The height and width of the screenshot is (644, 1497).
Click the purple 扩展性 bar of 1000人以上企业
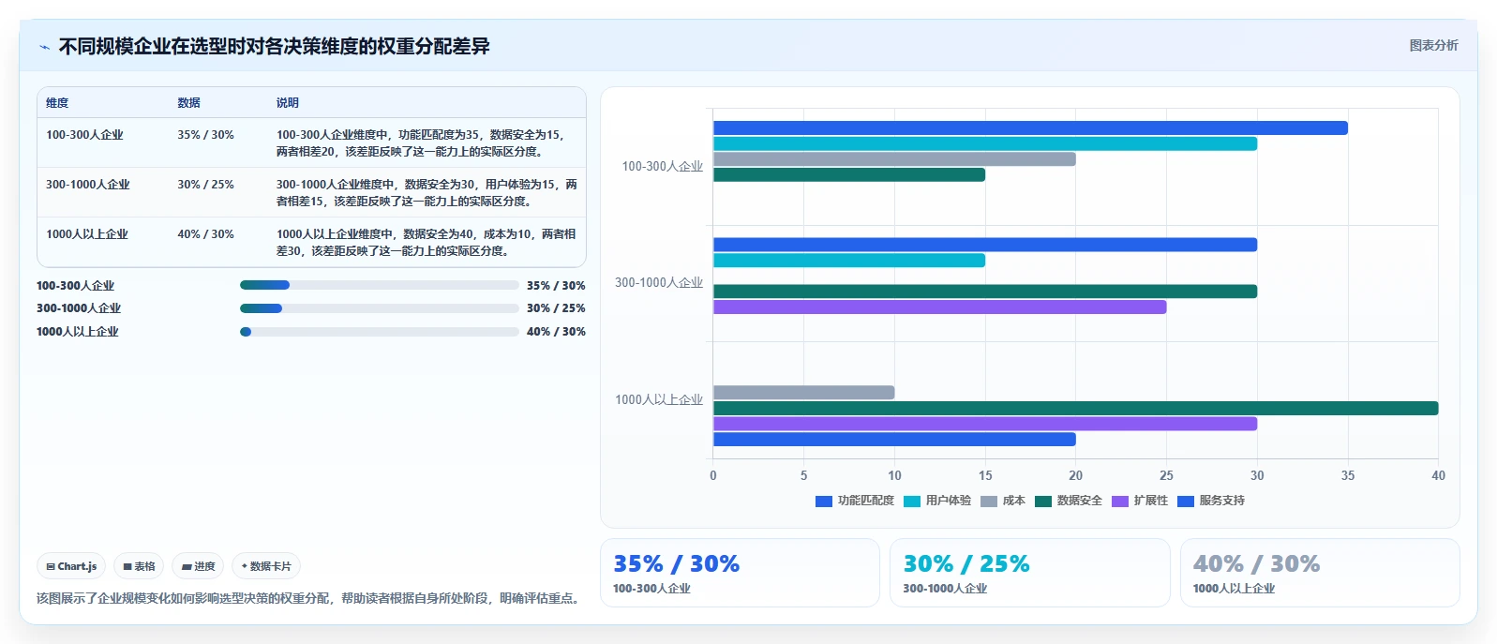tap(985, 424)
